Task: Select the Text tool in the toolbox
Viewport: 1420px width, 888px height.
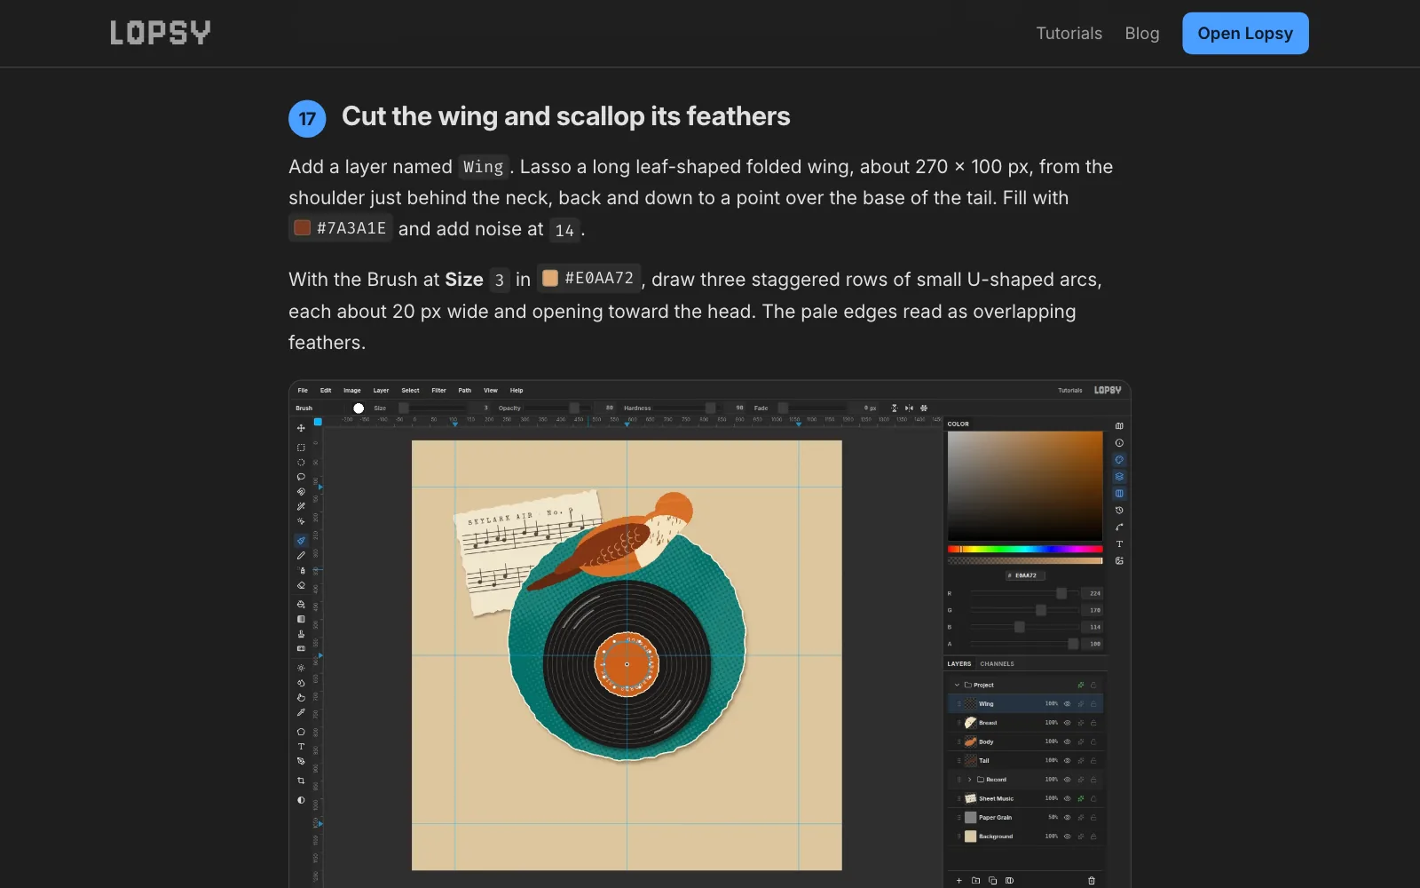Action: click(301, 746)
